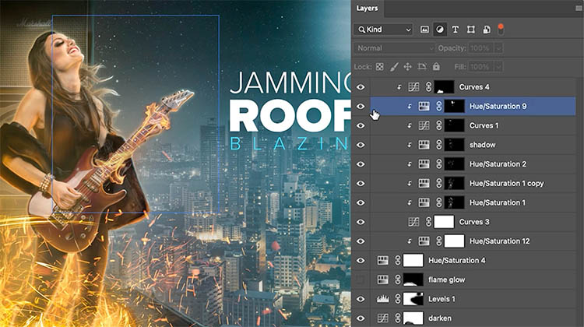Filter for shape layers icon

click(x=471, y=30)
